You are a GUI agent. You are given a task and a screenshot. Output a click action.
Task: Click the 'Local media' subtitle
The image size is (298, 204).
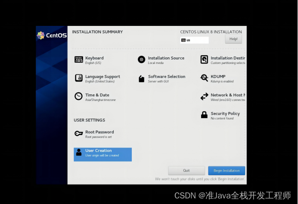[x=155, y=63]
